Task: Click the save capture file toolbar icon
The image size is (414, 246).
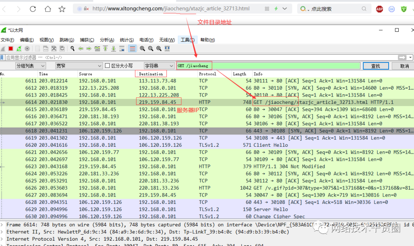Action: (46, 49)
